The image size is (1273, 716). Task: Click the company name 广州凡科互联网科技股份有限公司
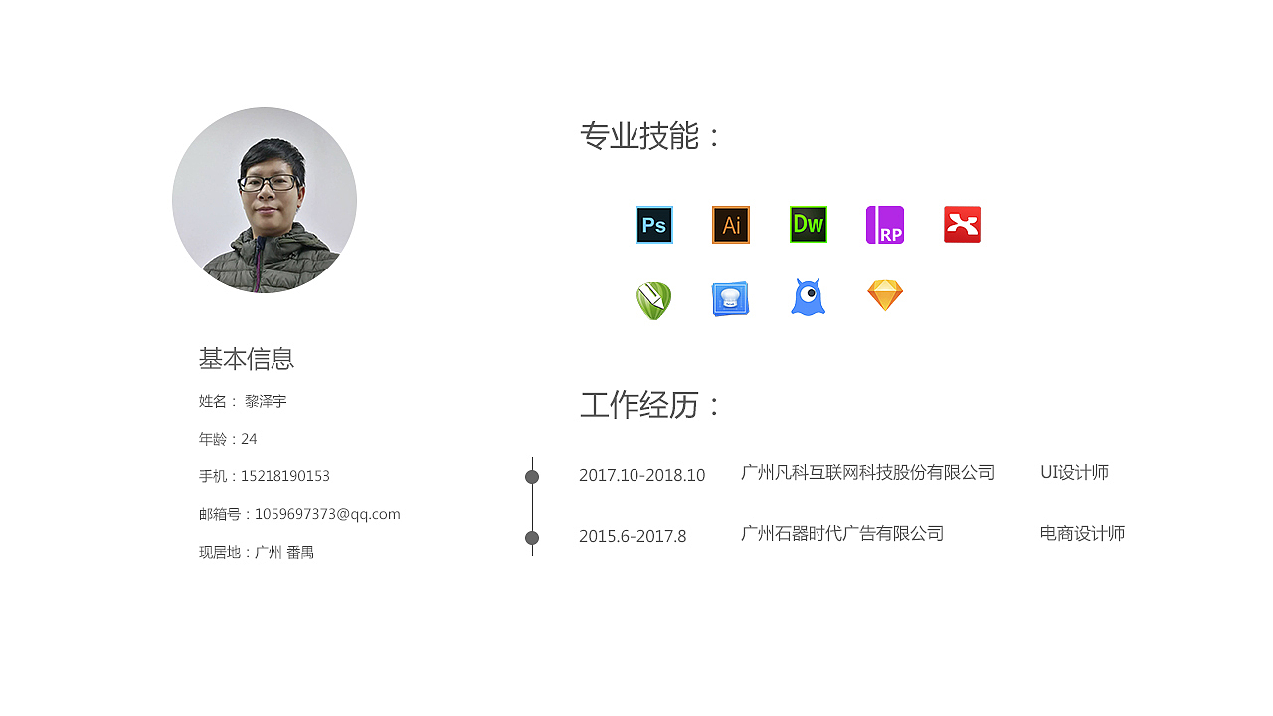click(x=866, y=473)
